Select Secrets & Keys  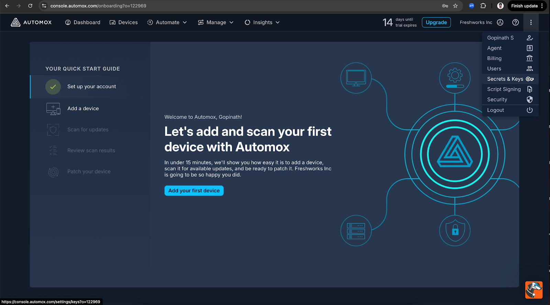tap(510, 79)
